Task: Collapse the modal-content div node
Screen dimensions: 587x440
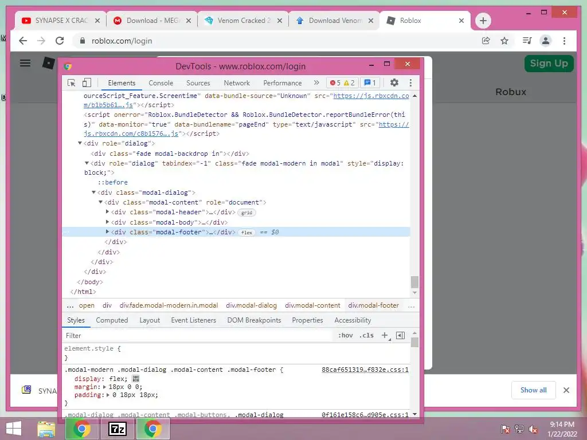Action: click(x=100, y=202)
